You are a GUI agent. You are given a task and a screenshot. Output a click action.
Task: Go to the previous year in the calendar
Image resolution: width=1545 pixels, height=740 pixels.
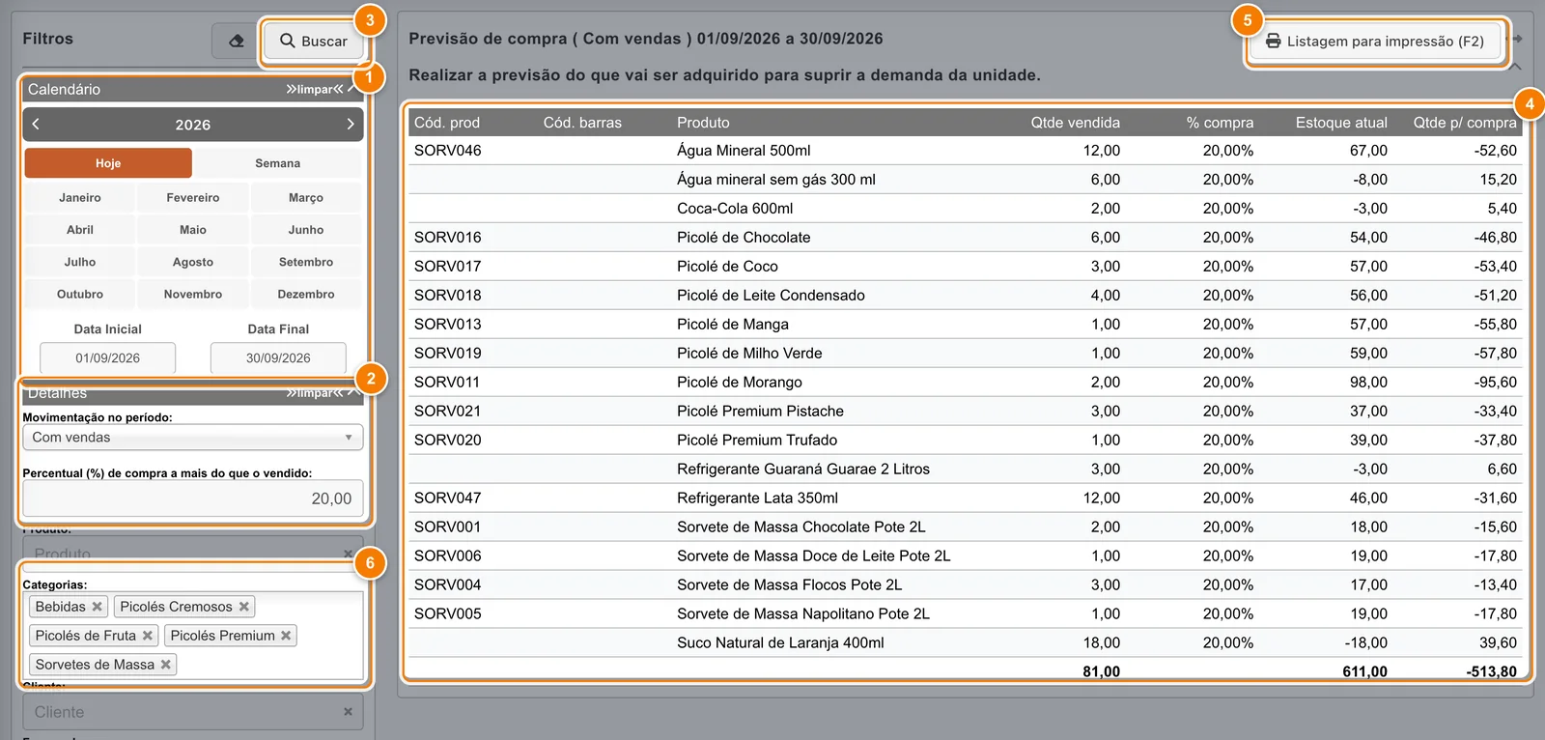[x=36, y=125]
